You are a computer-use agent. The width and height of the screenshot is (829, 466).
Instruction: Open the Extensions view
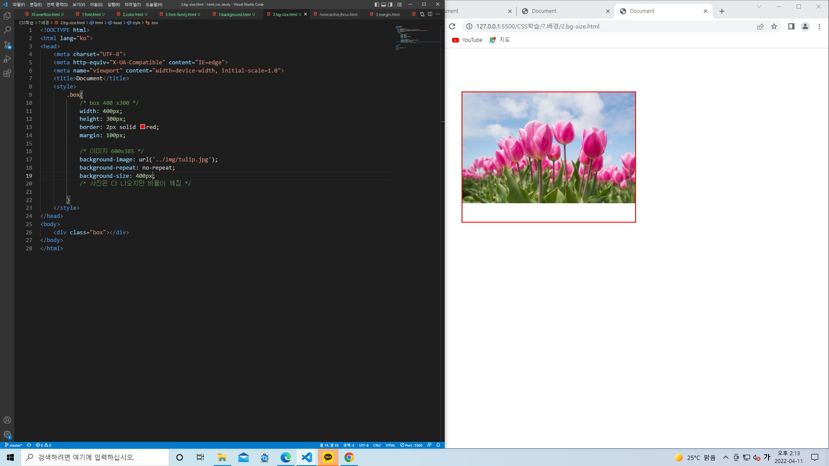7,73
